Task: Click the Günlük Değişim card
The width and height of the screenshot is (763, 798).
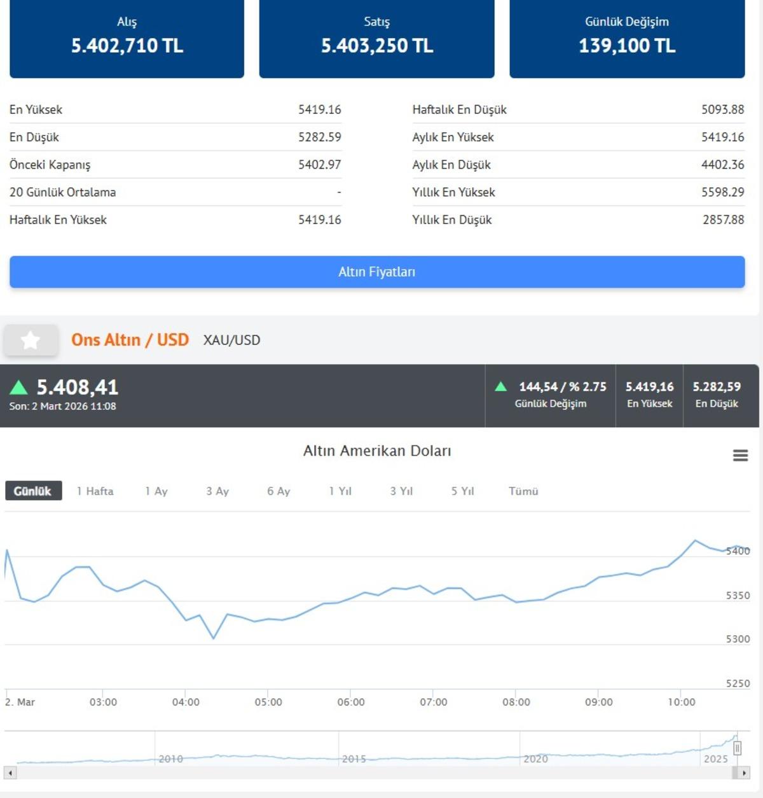Action: pyautogui.click(x=627, y=38)
